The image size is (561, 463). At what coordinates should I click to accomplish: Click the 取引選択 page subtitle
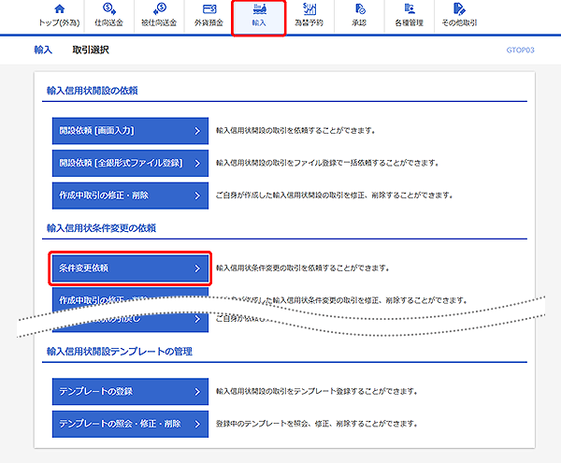91,50
